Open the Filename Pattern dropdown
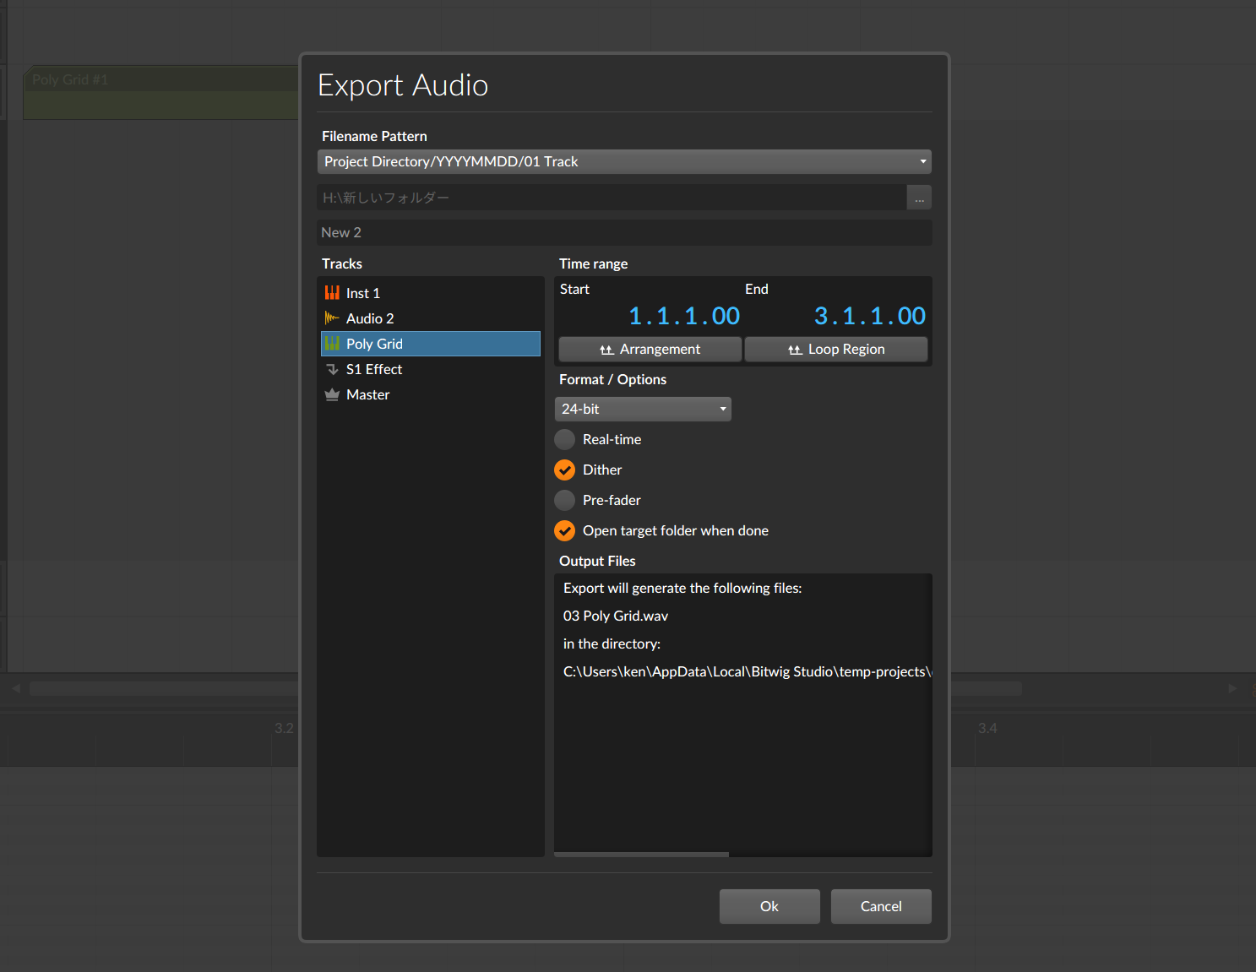1256x972 pixels. (x=624, y=161)
